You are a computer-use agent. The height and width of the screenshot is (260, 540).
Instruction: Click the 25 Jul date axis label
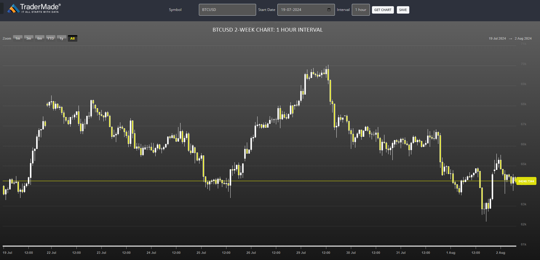pyautogui.click(x=201, y=253)
